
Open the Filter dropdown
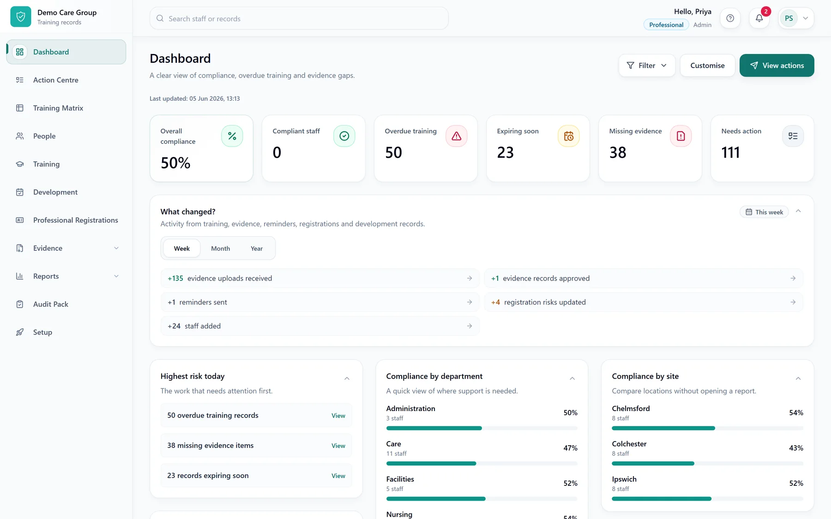tap(647, 66)
